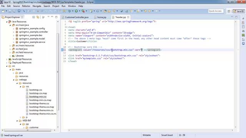
Task: Click the Quick Access search field
Action: 216,11
